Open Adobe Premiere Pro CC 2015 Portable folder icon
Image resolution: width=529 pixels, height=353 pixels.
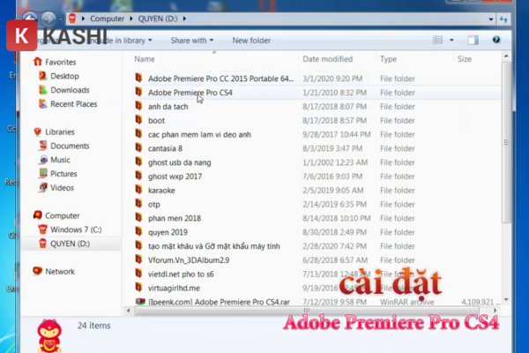point(138,78)
